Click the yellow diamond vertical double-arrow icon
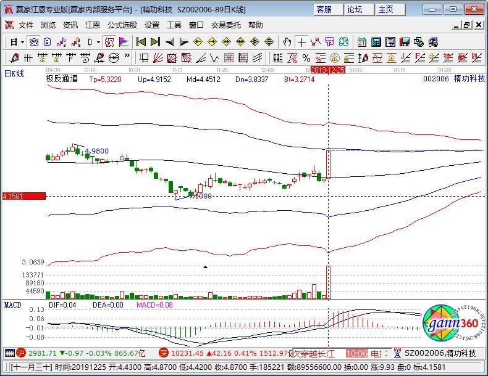Image resolution: width=488 pixels, height=376 pixels. (x=269, y=42)
